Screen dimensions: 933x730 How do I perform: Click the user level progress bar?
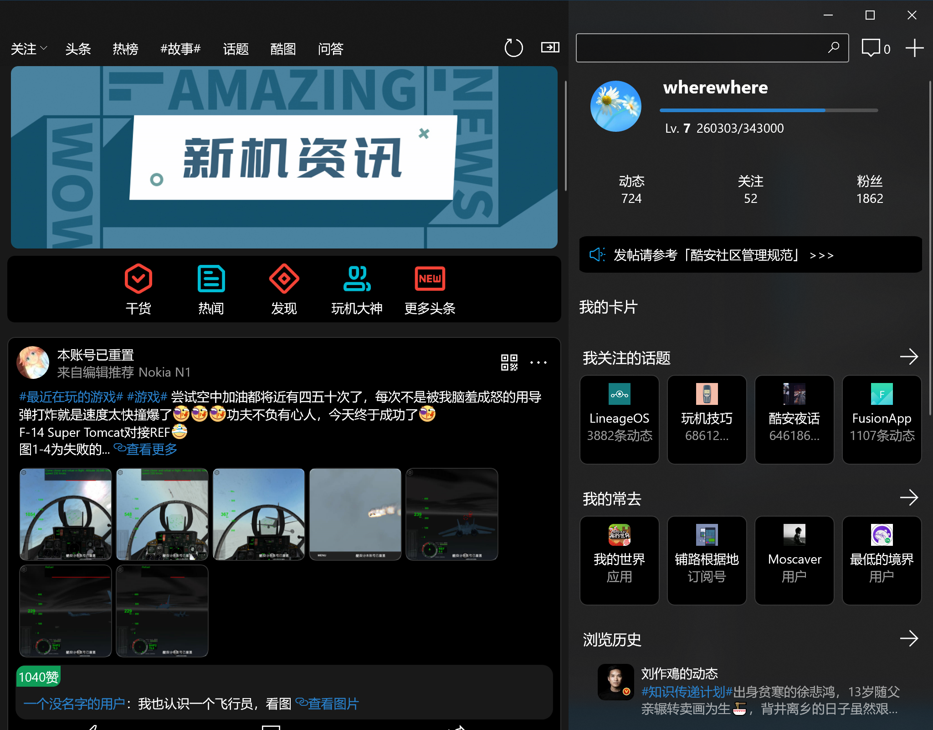pos(768,110)
